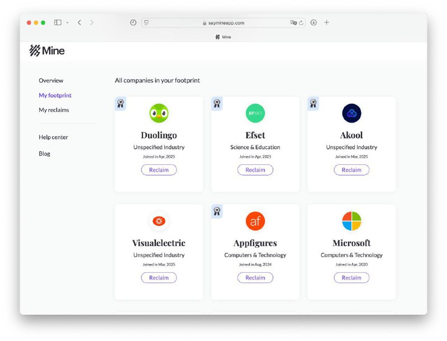The image size is (447, 341).
Task: Click the Microsoft four-color logo
Action: (x=351, y=221)
